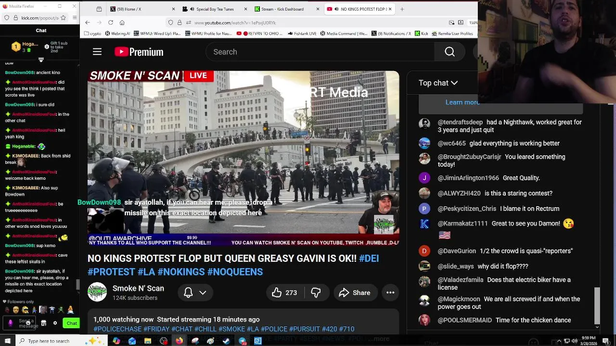Open File Explorer from the taskbar
Screen dimensions: 616x346
click(148, 341)
